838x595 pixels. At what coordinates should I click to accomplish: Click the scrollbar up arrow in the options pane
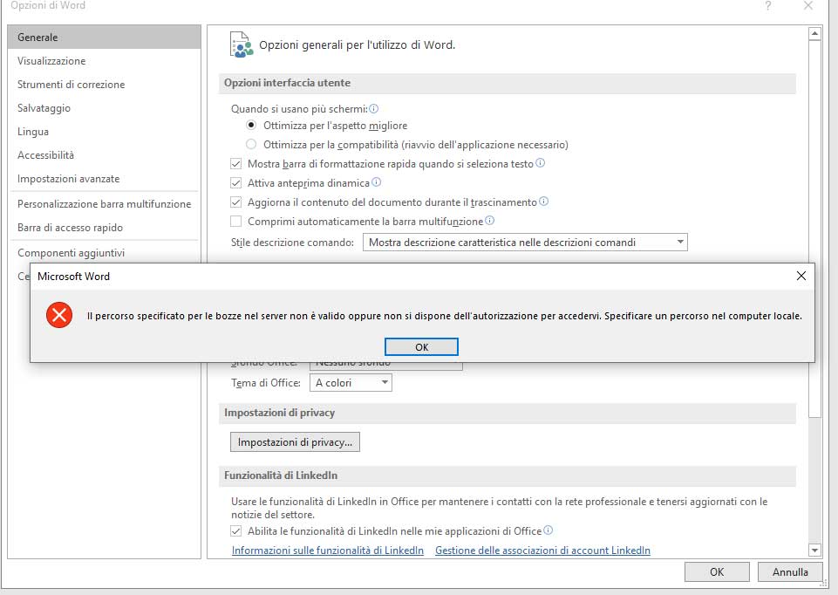(814, 34)
